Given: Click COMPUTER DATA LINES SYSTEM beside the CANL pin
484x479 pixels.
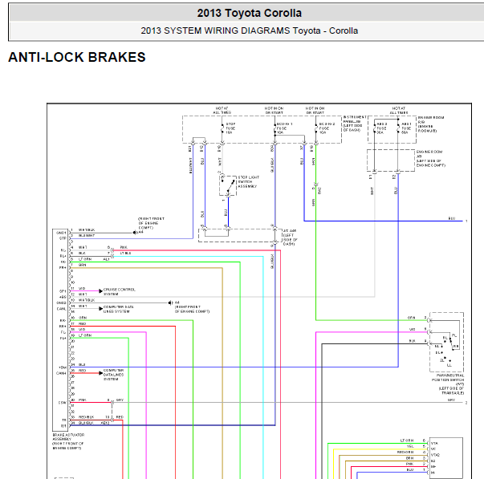Looking at the screenshot, I should point(119,309).
